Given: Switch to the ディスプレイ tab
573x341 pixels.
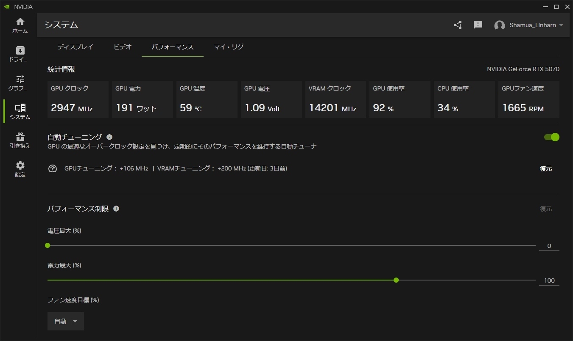Looking at the screenshot, I should click(75, 47).
